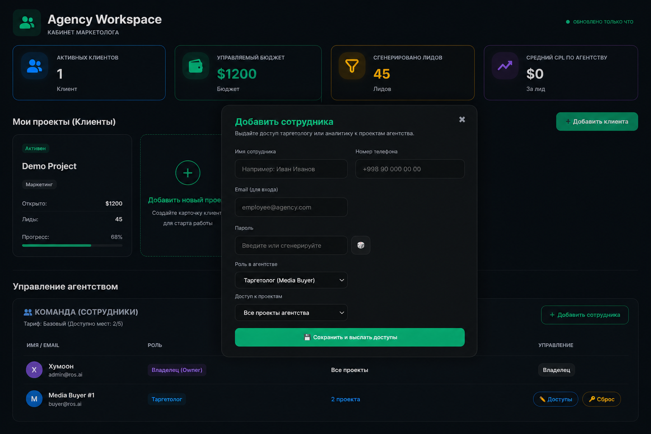Open the Роль в агентстве dropdown

coord(291,280)
